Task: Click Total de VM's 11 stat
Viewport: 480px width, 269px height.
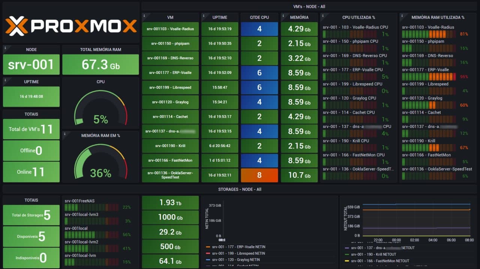Action: click(31, 129)
